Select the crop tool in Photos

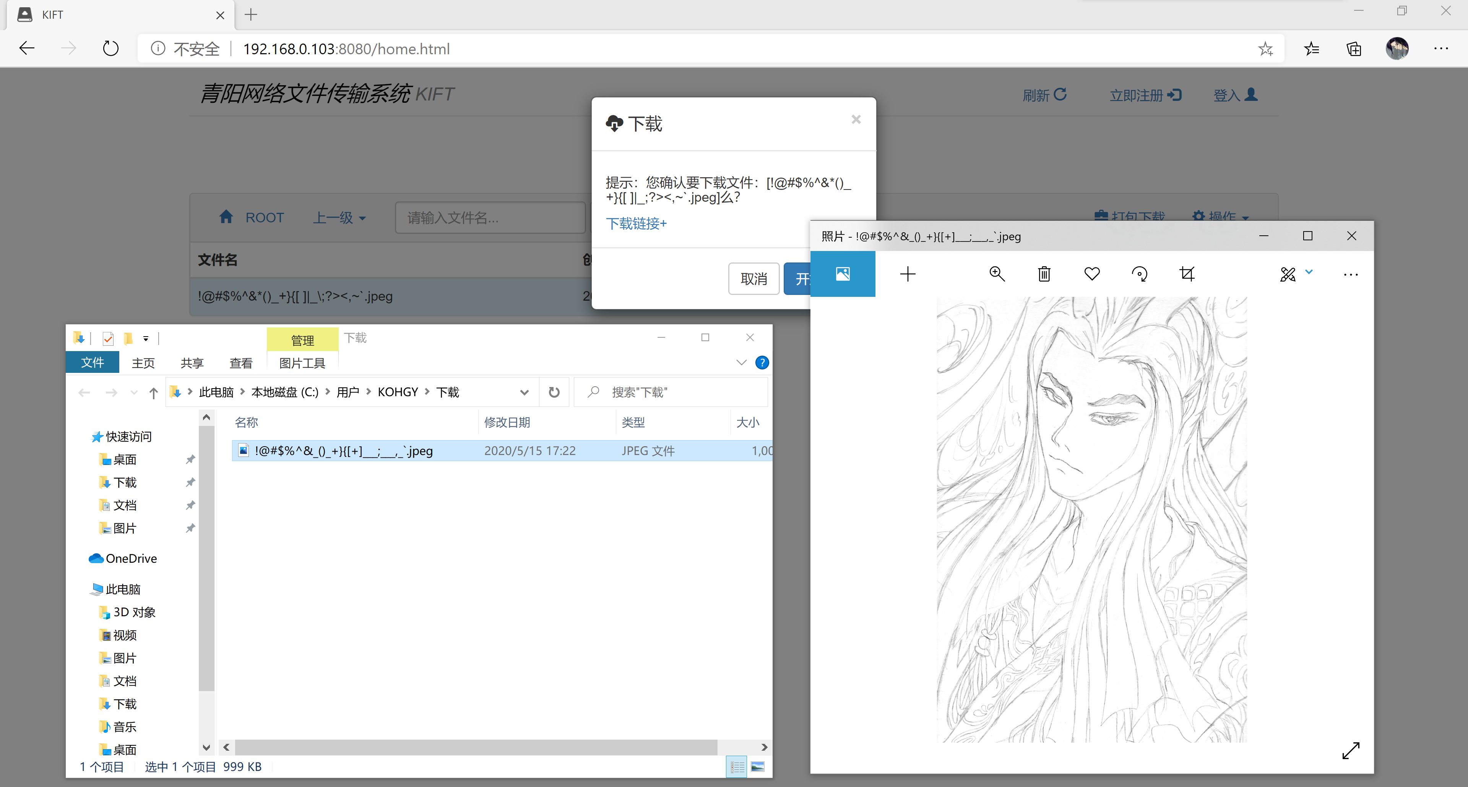(x=1187, y=274)
